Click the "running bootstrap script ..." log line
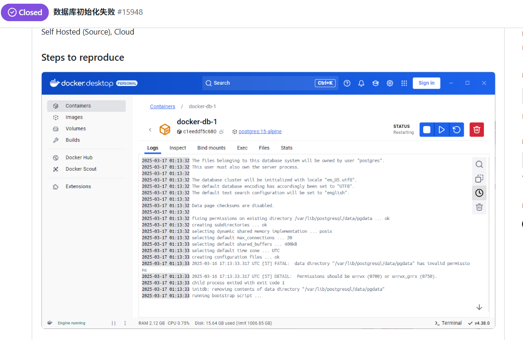Screen dimensions: 523x340 [227, 296]
